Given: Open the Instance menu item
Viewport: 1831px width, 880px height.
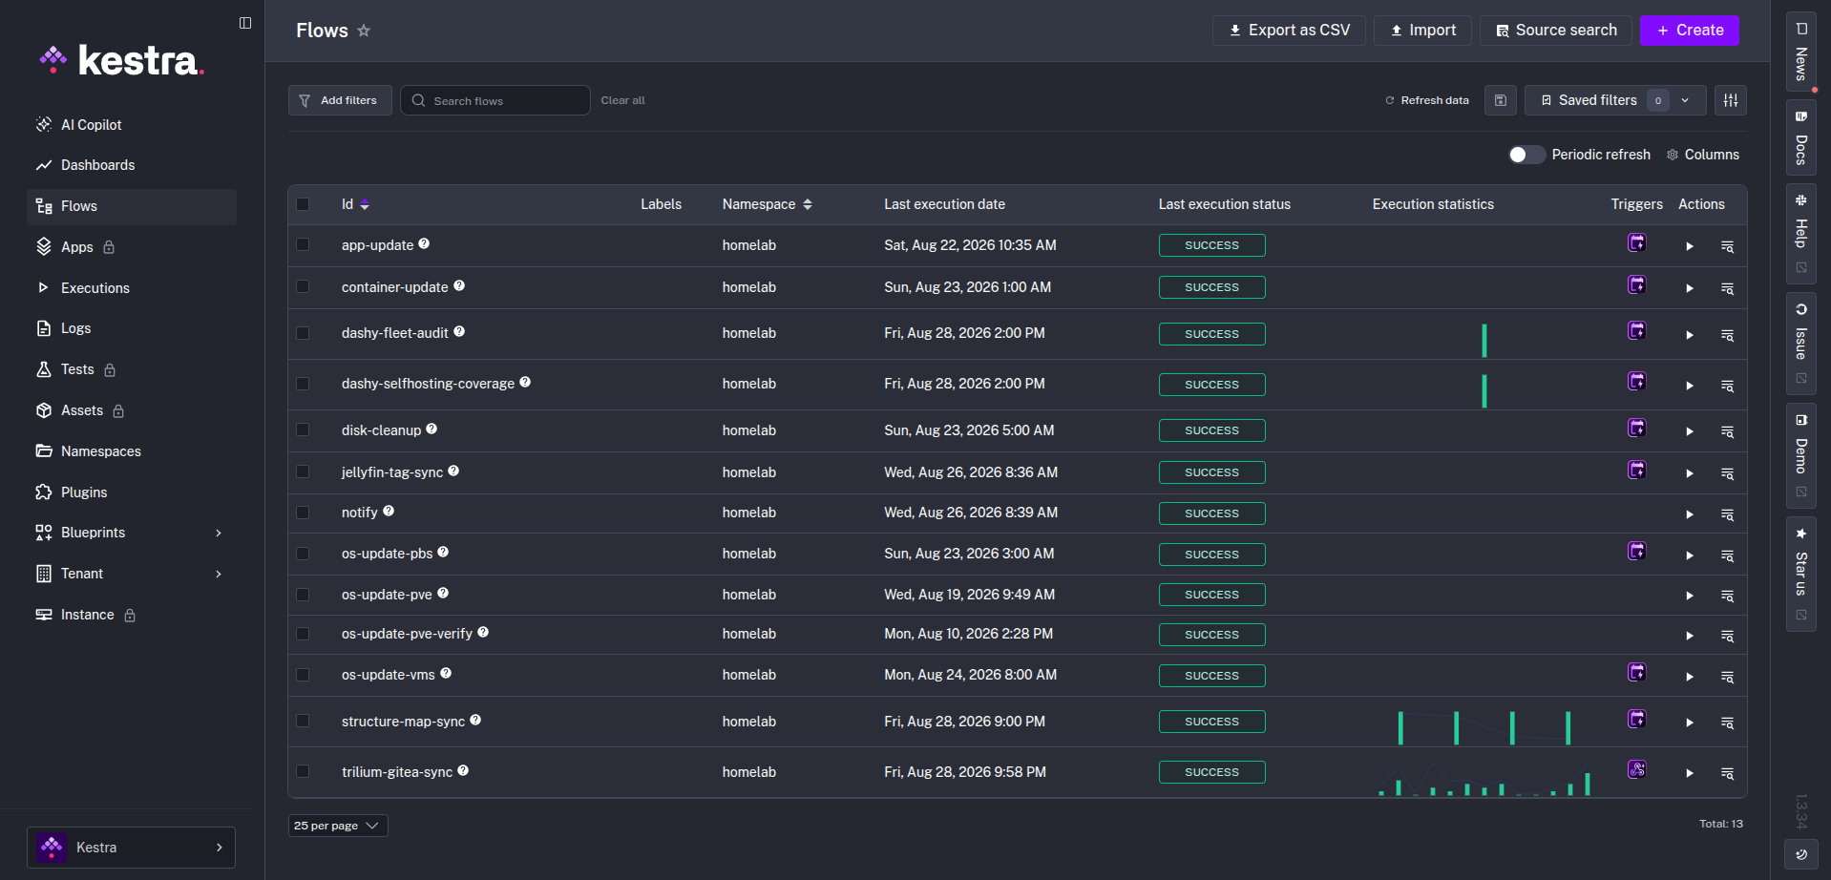Looking at the screenshot, I should pos(132,615).
